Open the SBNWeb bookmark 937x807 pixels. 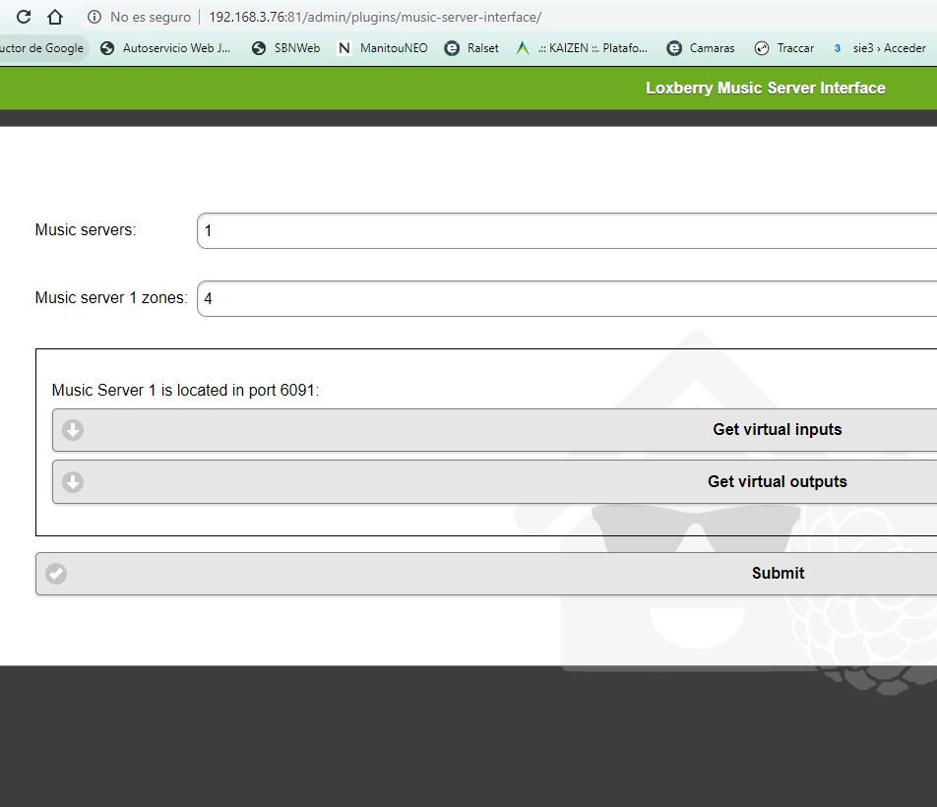(x=285, y=48)
